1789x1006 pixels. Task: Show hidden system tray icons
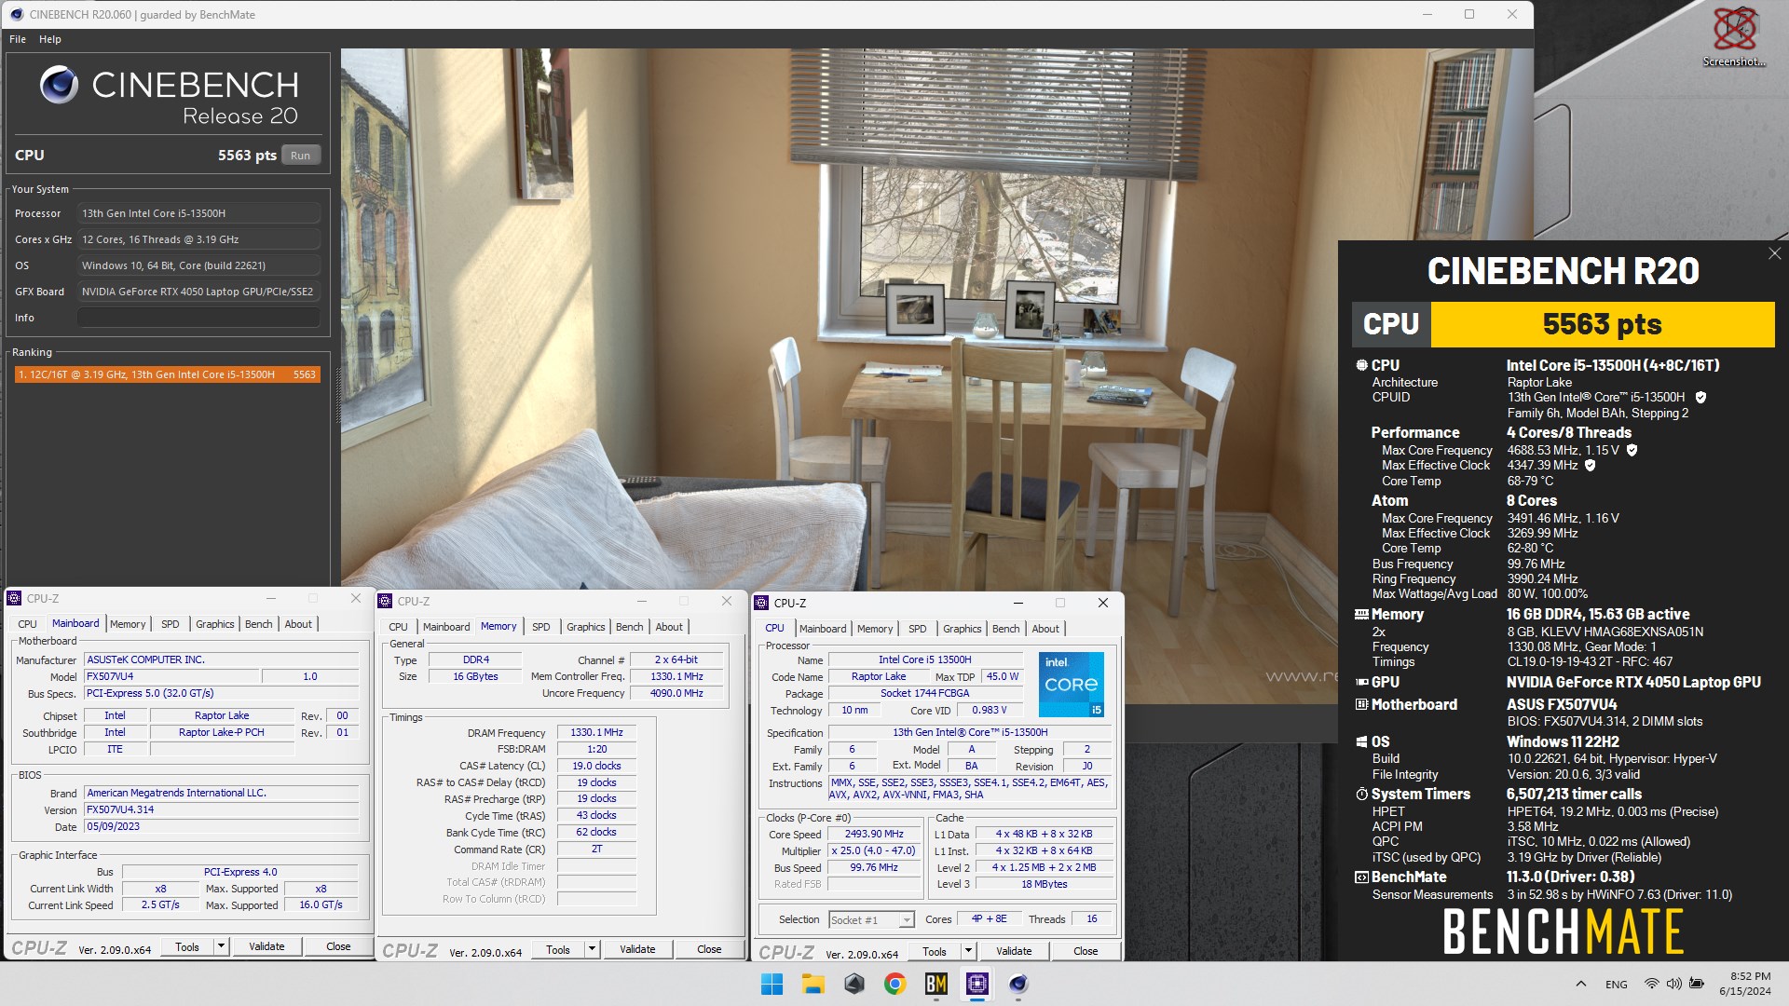coord(1581,984)
